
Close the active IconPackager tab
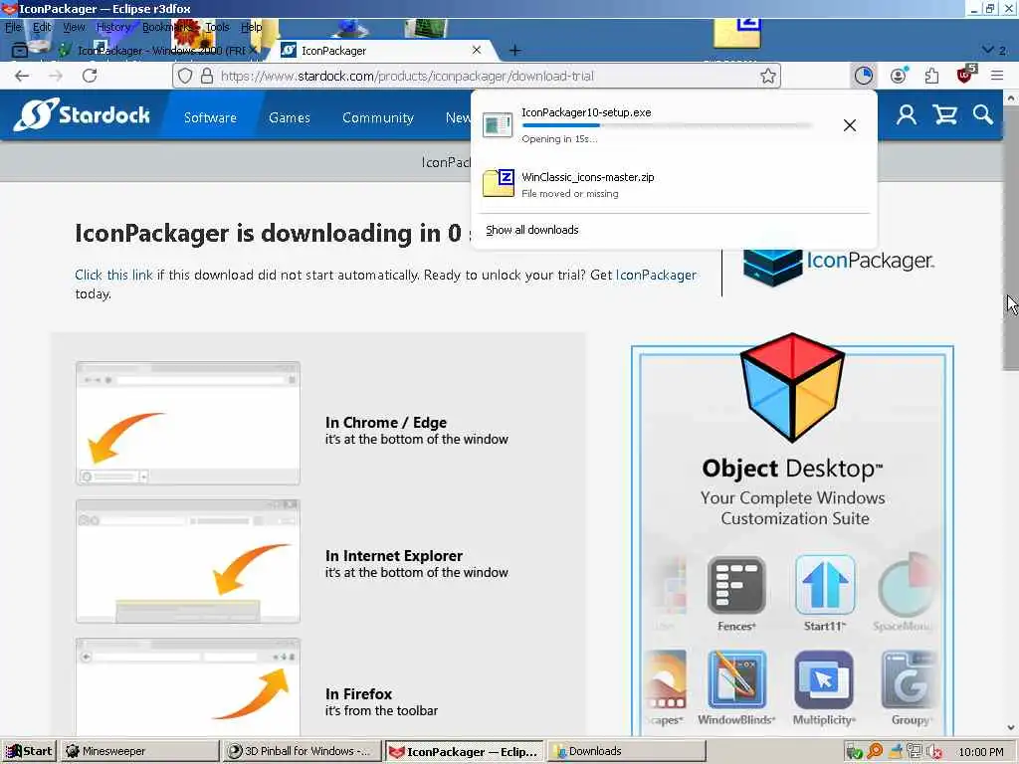[x=477, y=50]
